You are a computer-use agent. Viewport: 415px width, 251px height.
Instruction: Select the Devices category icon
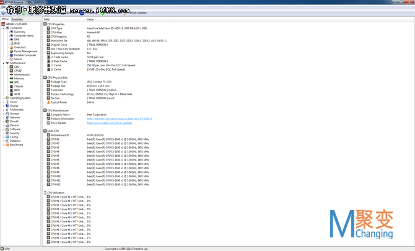click(7, 125)
